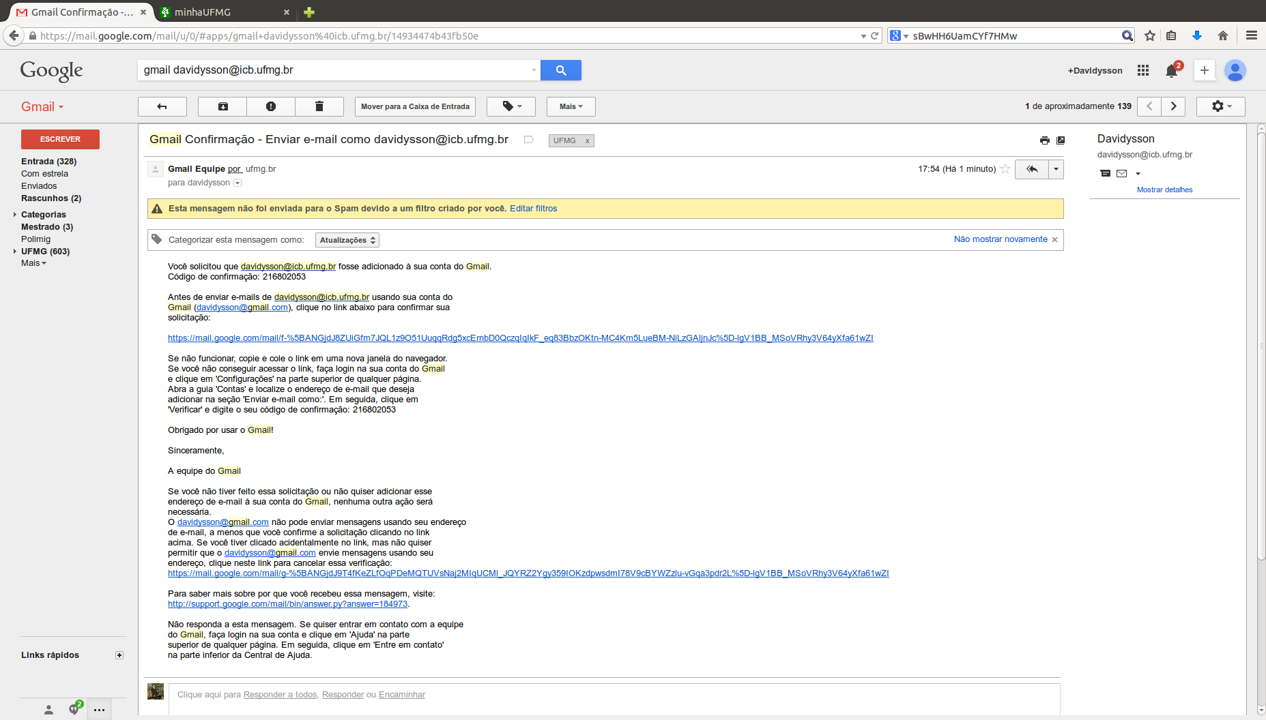Screen dimensions: 1266x720
Task: Open Com estrela folder
Action: (44, 174)
